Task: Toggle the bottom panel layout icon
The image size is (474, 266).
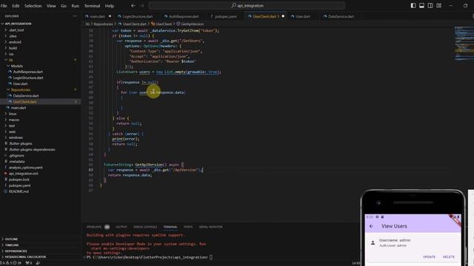Action: [x=421, y=5]
